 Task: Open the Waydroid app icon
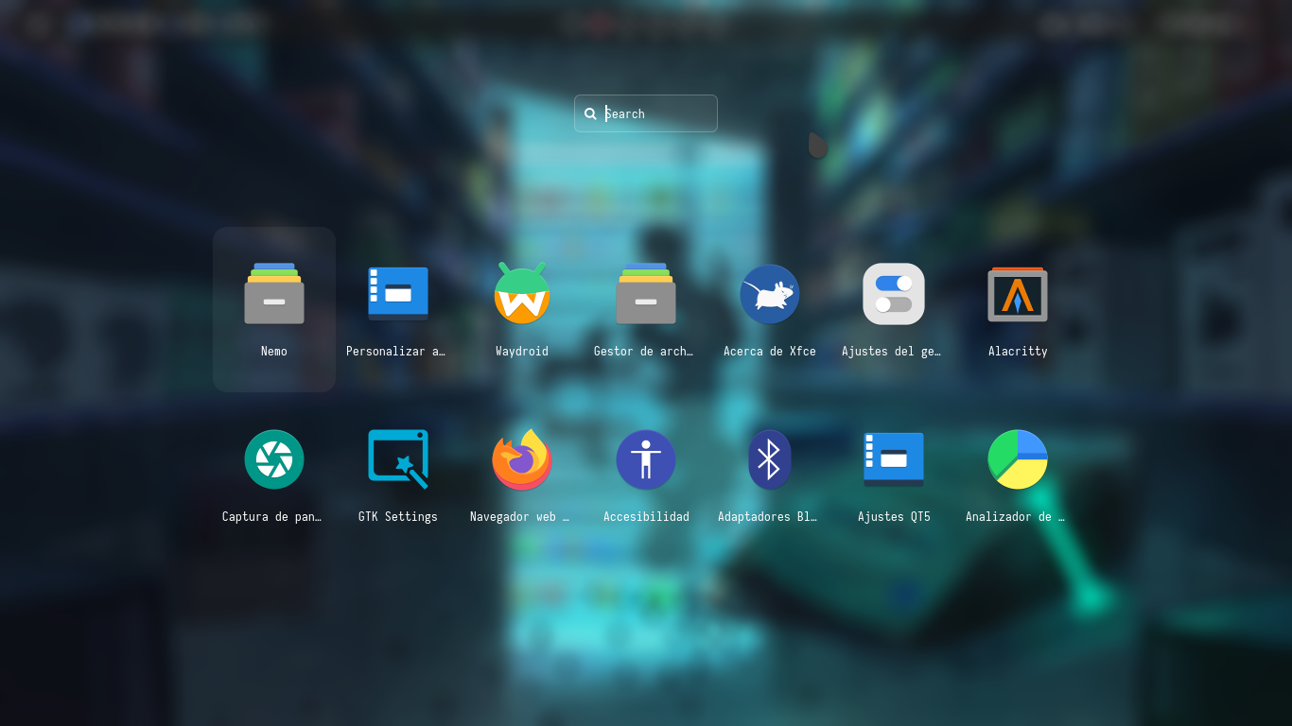coord(522,294)
